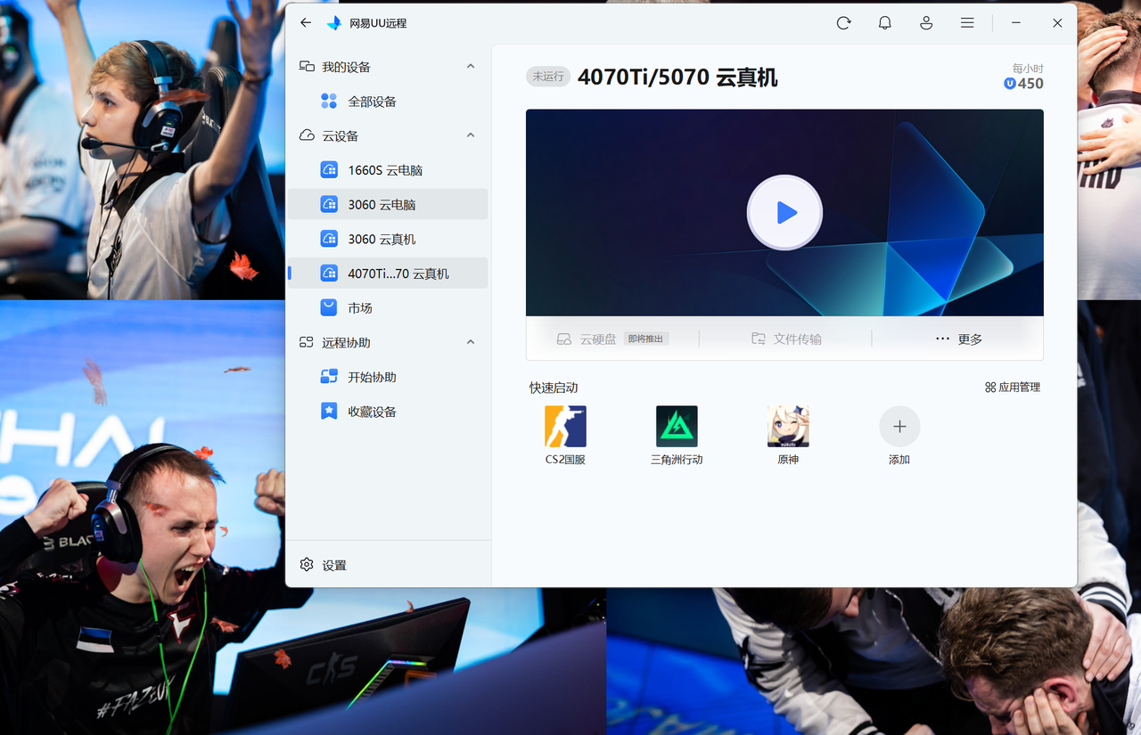Open the user account icon

(926, 23)
